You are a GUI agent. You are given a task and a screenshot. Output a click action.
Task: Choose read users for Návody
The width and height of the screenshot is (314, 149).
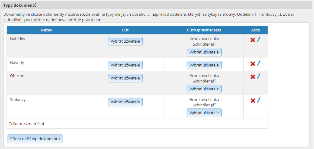click(x=125, y=65)
